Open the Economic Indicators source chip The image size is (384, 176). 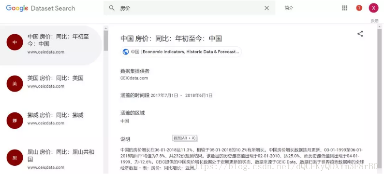[181, 52]
